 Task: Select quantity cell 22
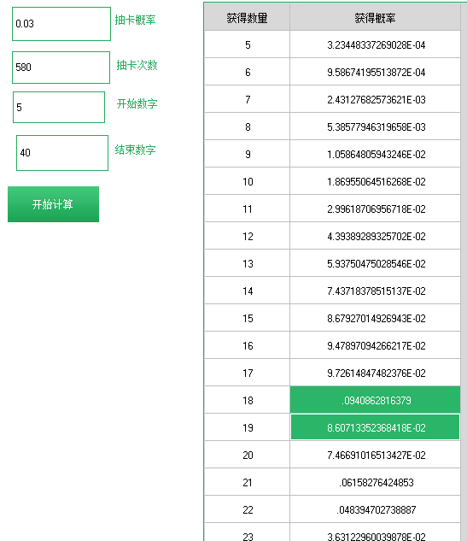pyautogui.click(x=247, y=509)
